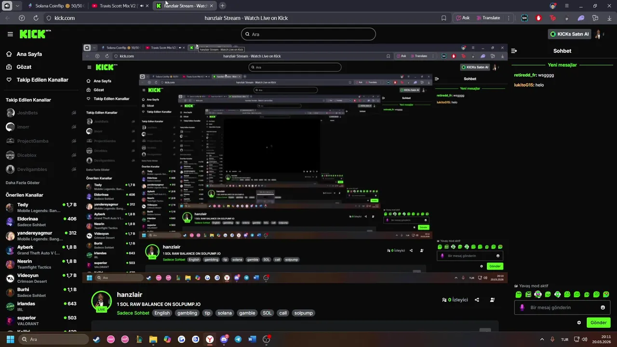Open Word from taskbar

(252, 339)
